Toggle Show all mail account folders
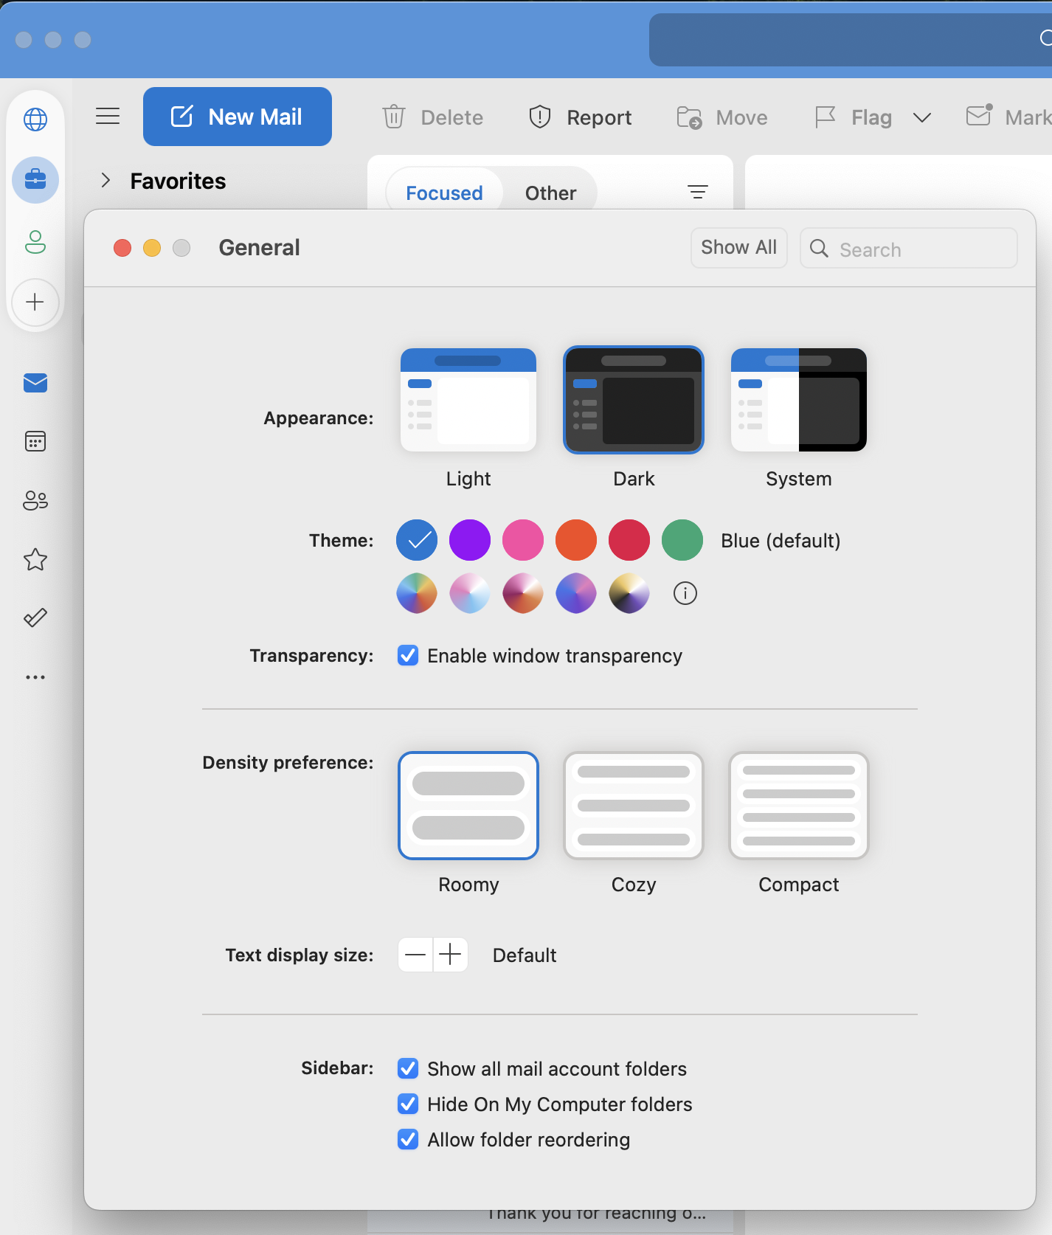The height and width of the screenshot is (1235, 1052). pos(408,1068)
